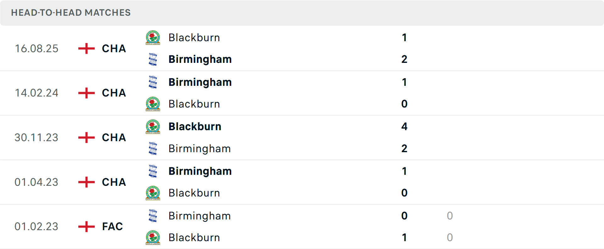Click the score 2 for Birmingham in the latest match

pos(404,59)
